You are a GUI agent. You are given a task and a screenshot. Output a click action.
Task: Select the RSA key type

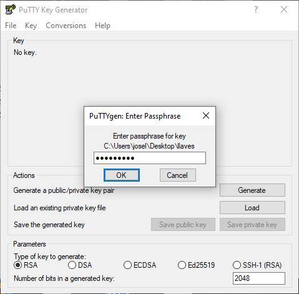[26, 265]
